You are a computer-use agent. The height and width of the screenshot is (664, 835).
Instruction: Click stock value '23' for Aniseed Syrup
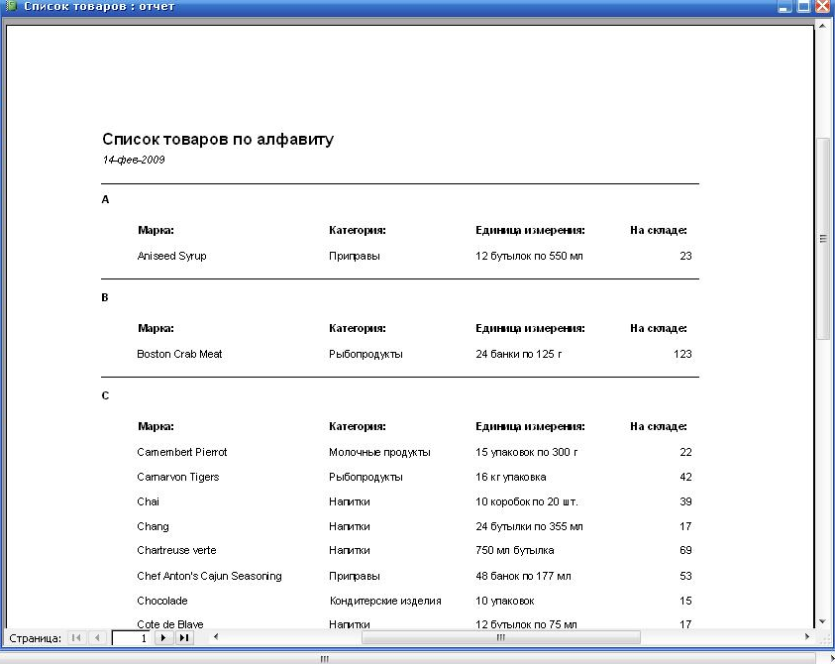click(x=685, y=256)
